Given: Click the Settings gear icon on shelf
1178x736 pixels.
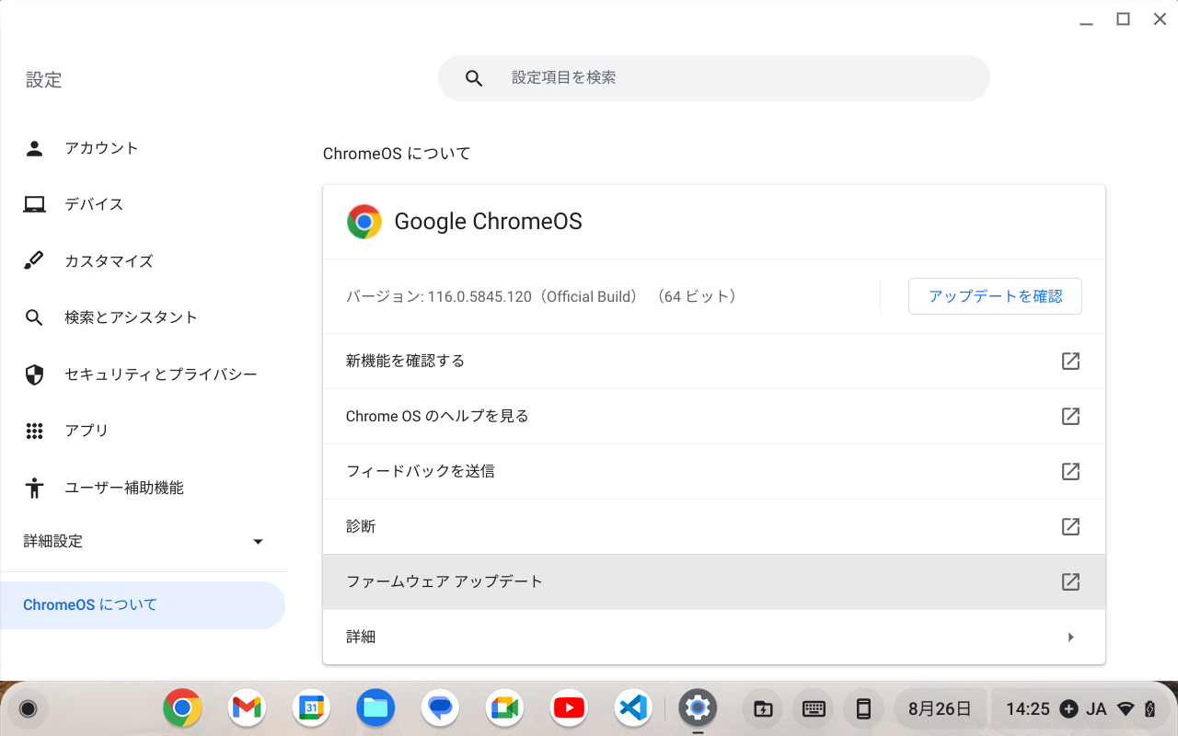Looking at the screenshot, I should pyautogui.click(x=698, y=707).
